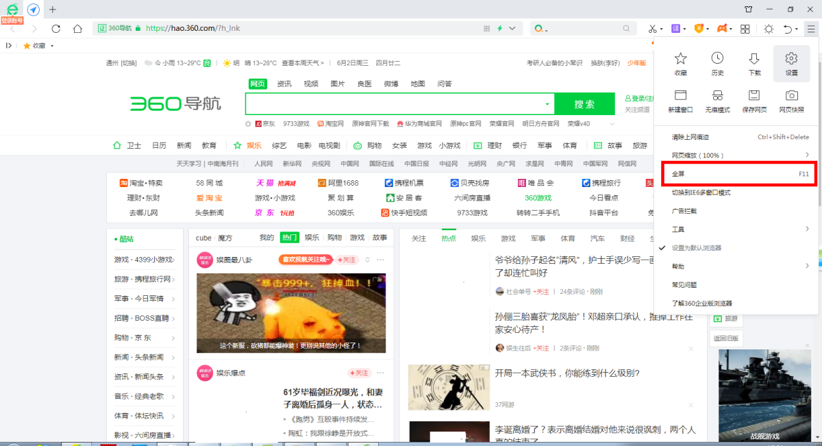Click the 新建窗口 icon
The height and width of the screenshot is (446, 822).
(x=680, y=96)
